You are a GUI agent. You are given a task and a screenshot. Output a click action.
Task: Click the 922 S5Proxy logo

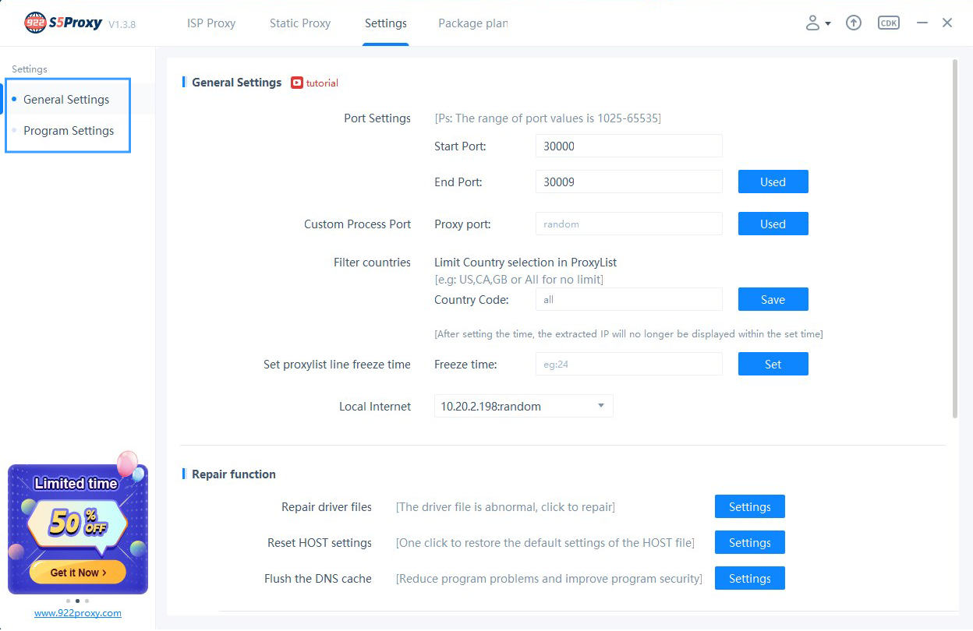tap(63, 23)
